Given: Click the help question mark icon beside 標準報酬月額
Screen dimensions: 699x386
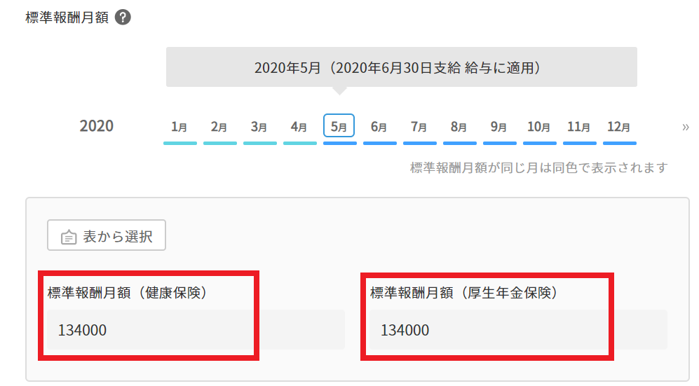Looking at the screenshot, I should pos(123,18).
